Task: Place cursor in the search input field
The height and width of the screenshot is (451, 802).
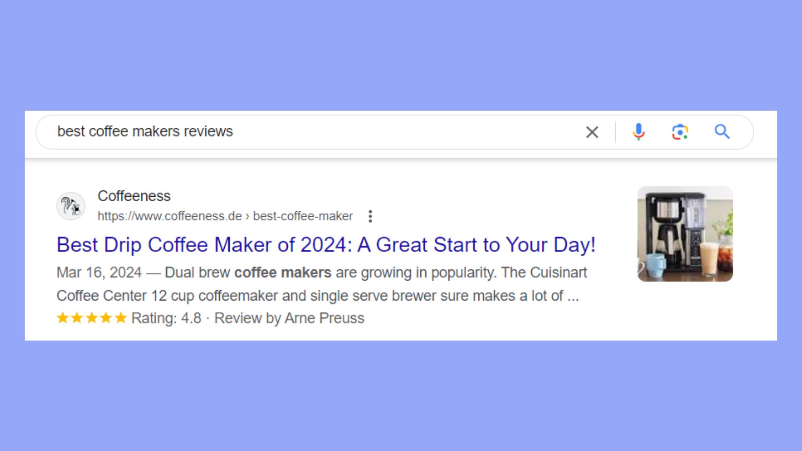Action: pyautogui.click(x=292, y=132)
